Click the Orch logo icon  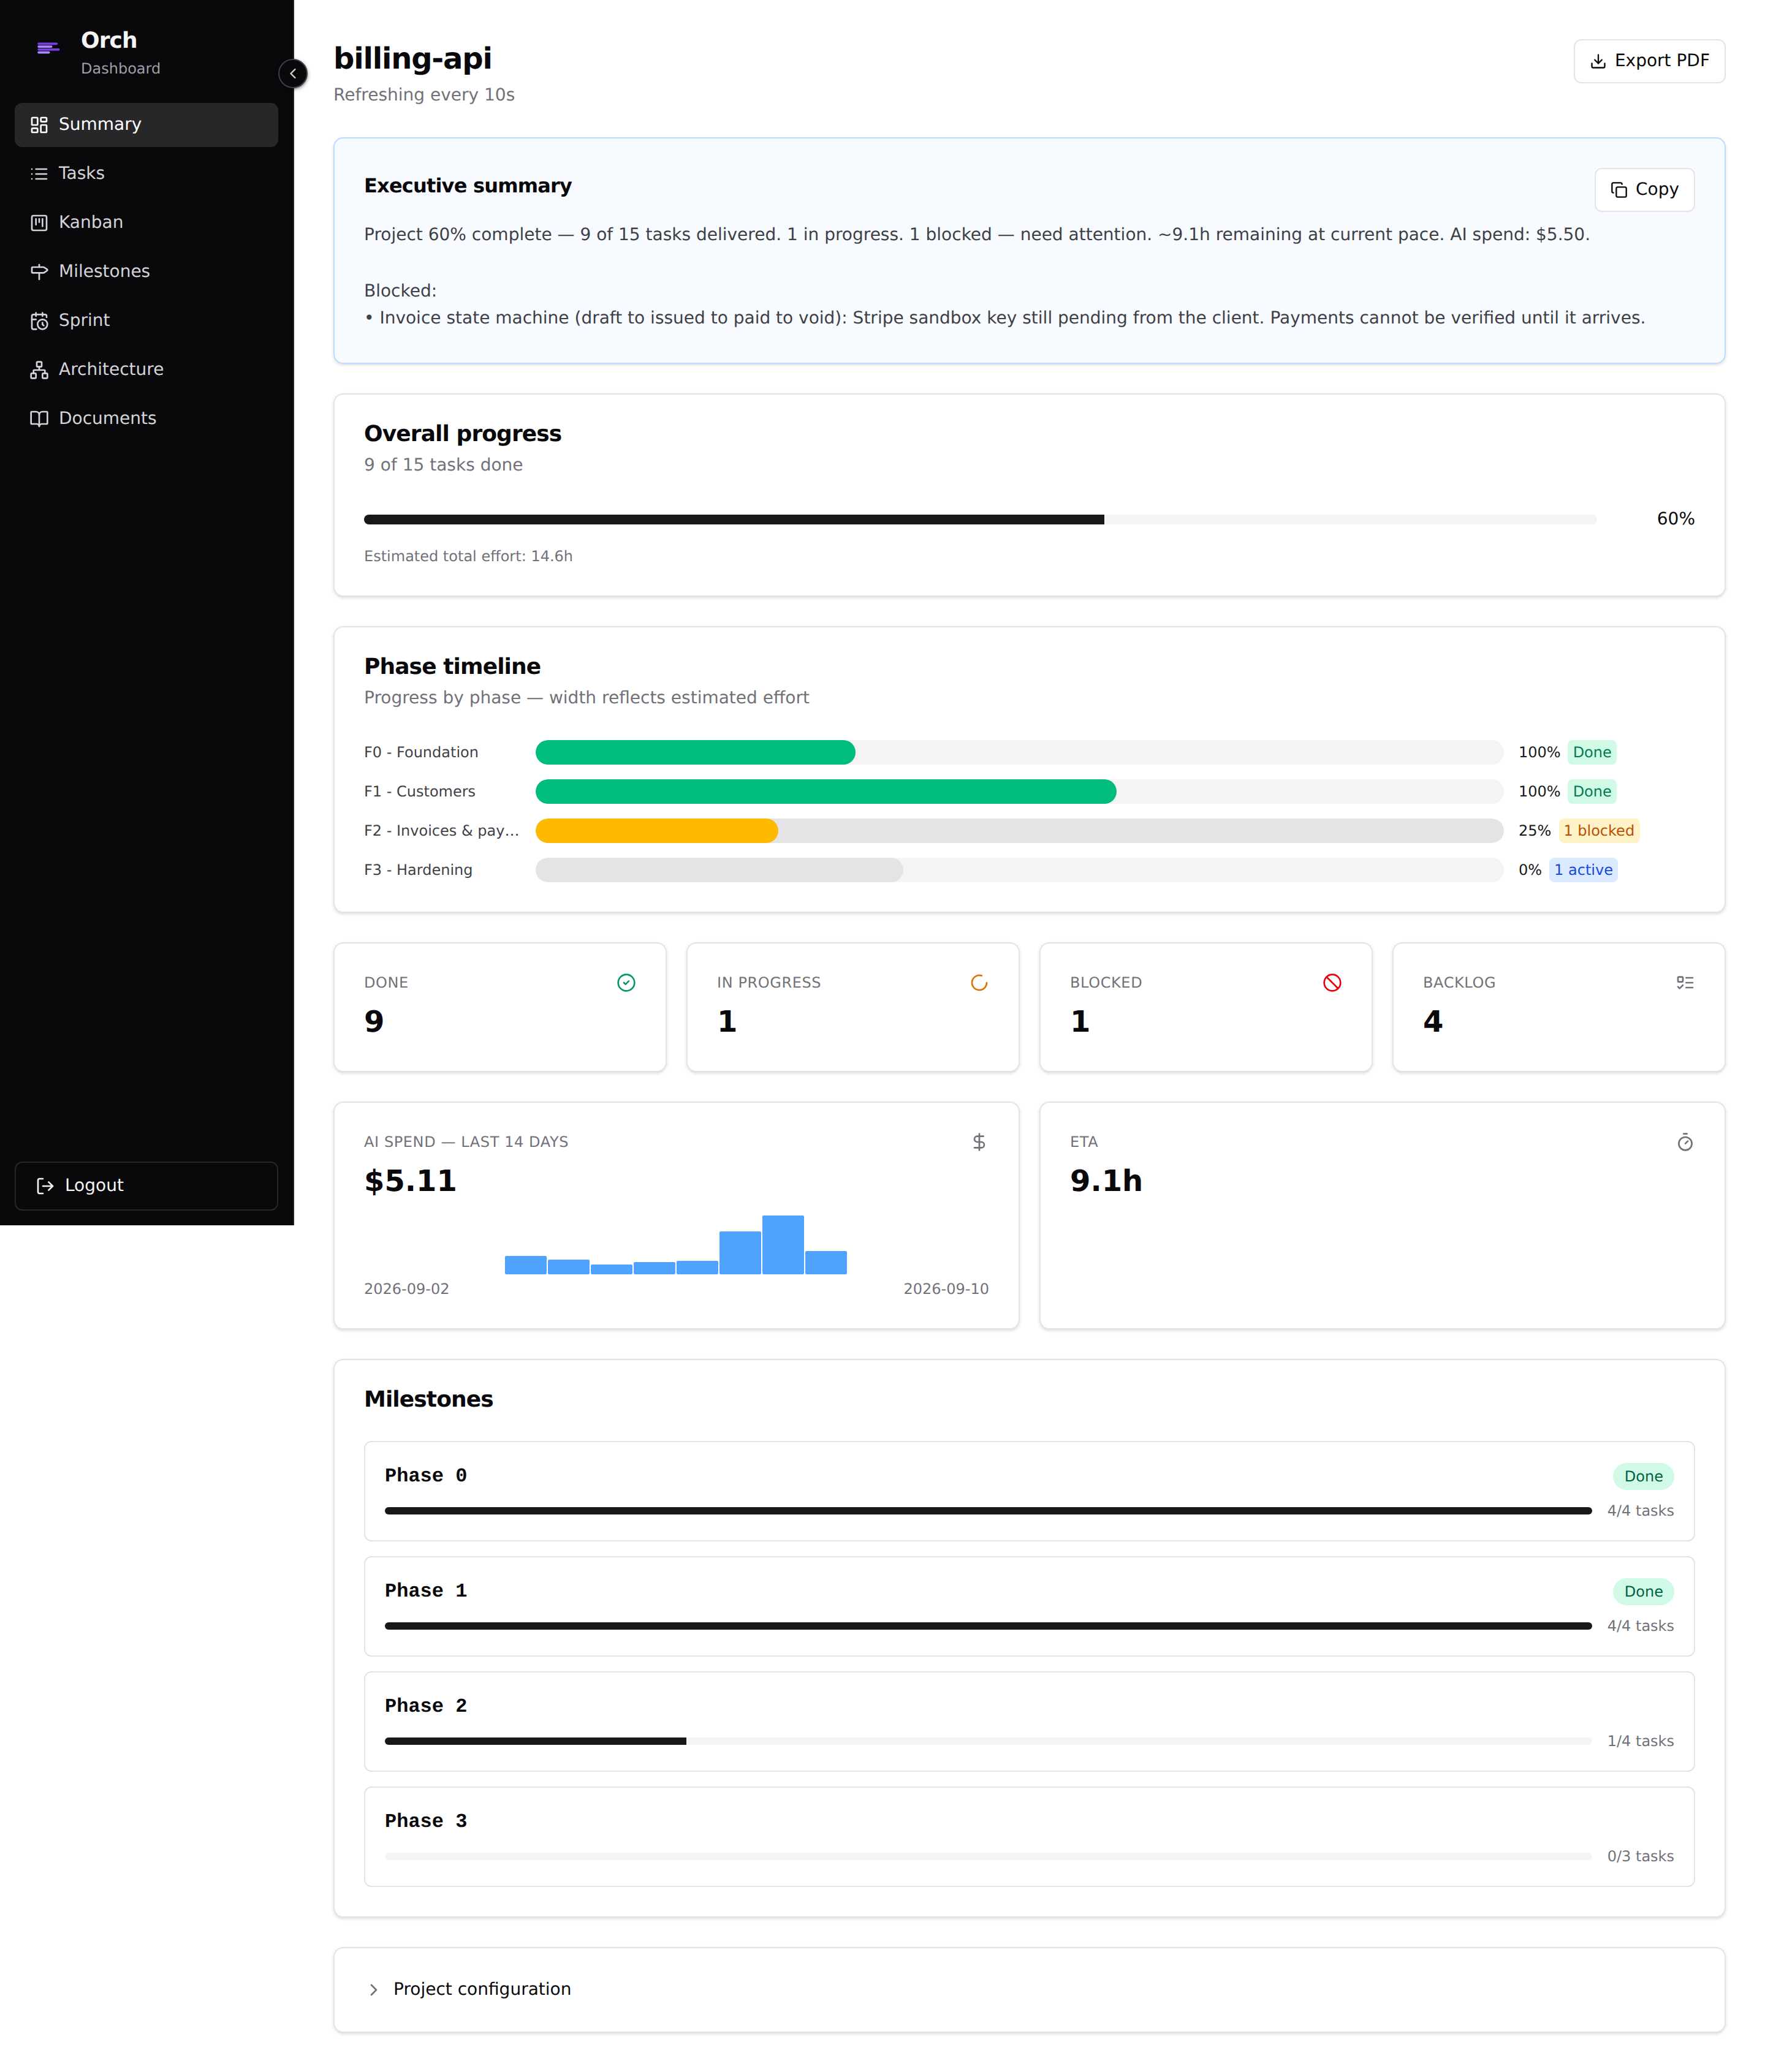coord(48,47)
